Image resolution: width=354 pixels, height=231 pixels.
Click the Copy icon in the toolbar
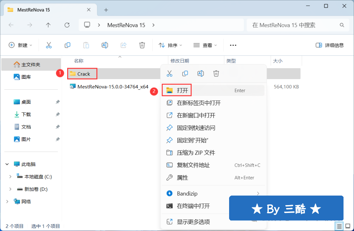pos(67,45)
